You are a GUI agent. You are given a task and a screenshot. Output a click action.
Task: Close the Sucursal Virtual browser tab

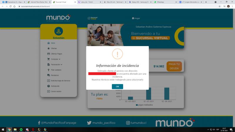(75, 2)
